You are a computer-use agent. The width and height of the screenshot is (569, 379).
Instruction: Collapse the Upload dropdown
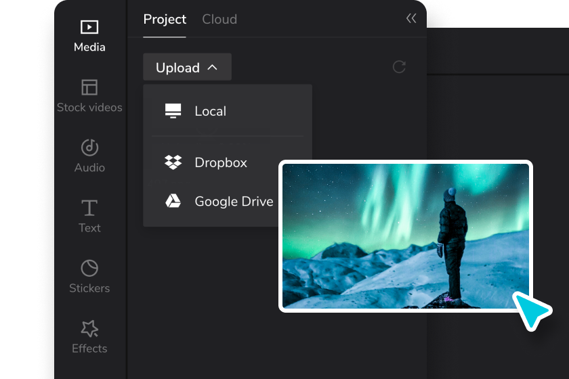187,67
